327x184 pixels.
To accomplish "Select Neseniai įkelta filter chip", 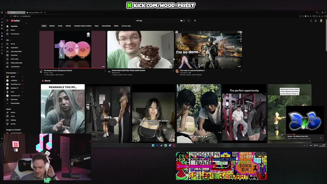I will (106, 26).
